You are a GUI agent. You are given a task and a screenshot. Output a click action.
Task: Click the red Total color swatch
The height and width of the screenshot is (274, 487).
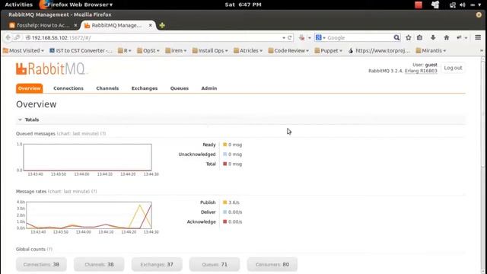pos(225,164)
